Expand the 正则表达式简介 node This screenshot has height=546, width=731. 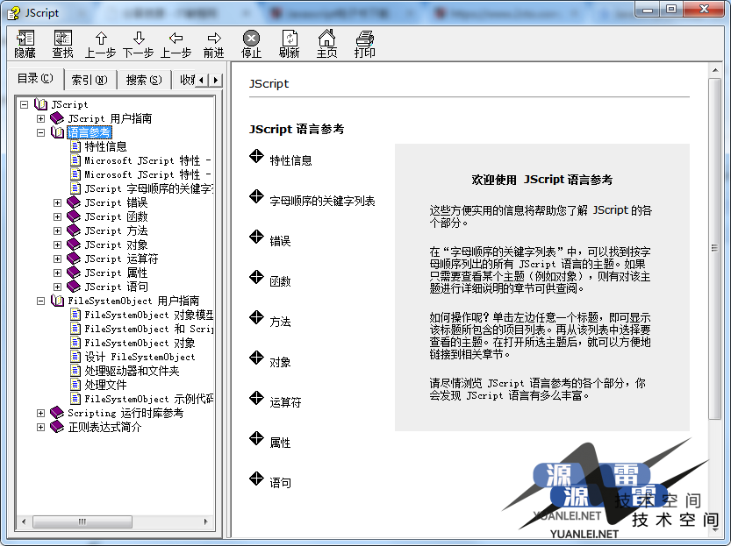41,428
